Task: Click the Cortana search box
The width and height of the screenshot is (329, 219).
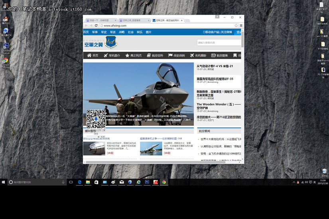Action: click(37, 182)
